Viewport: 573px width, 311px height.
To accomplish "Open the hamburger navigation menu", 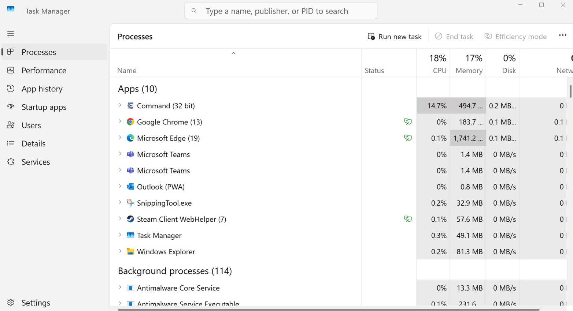I will click(11, 34).
